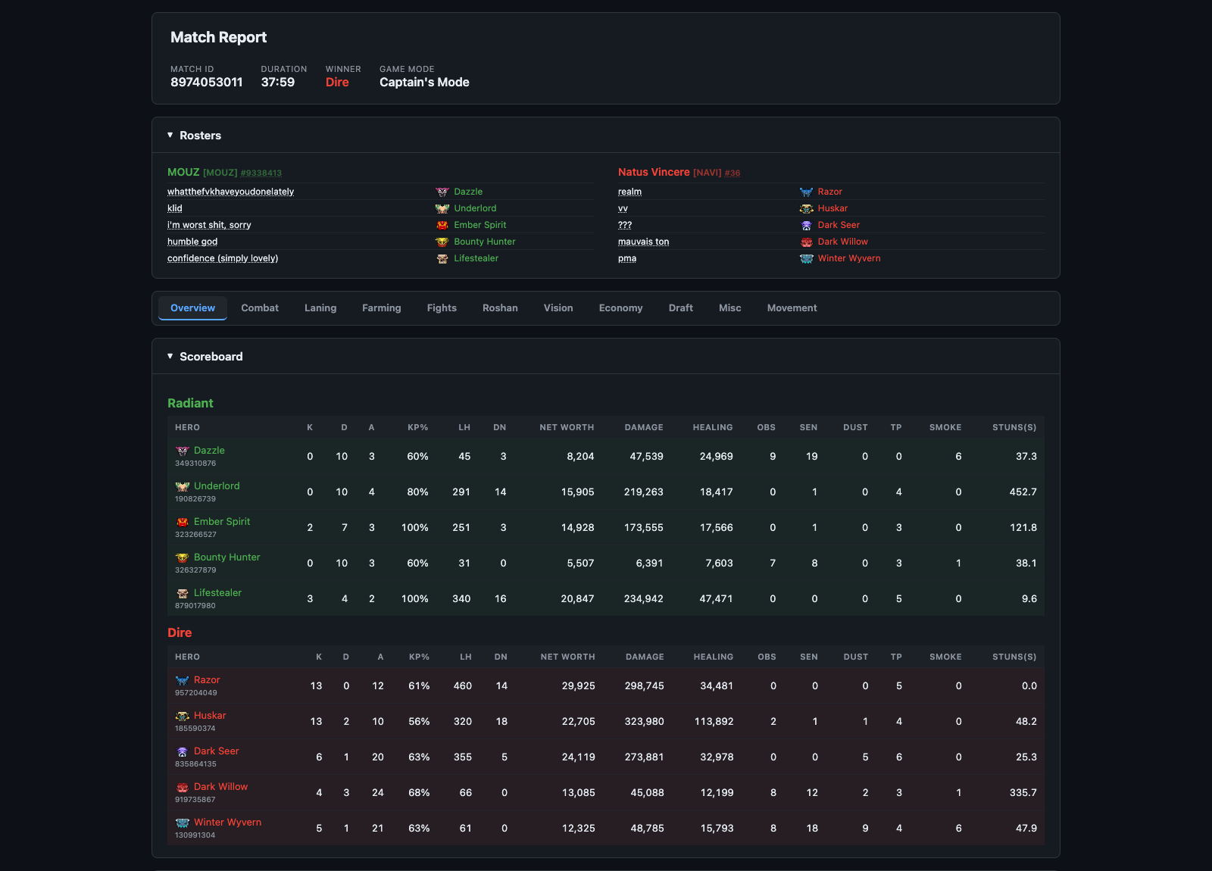Click the Bounty Hunter icon in the MOUZ roster
The width and height of the screenshot is (1212, 871).
click(x=442, y=242)
